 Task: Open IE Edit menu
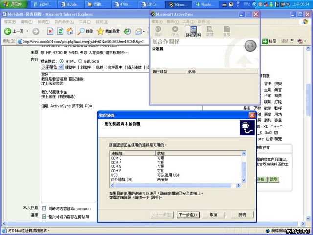(26, 22)
